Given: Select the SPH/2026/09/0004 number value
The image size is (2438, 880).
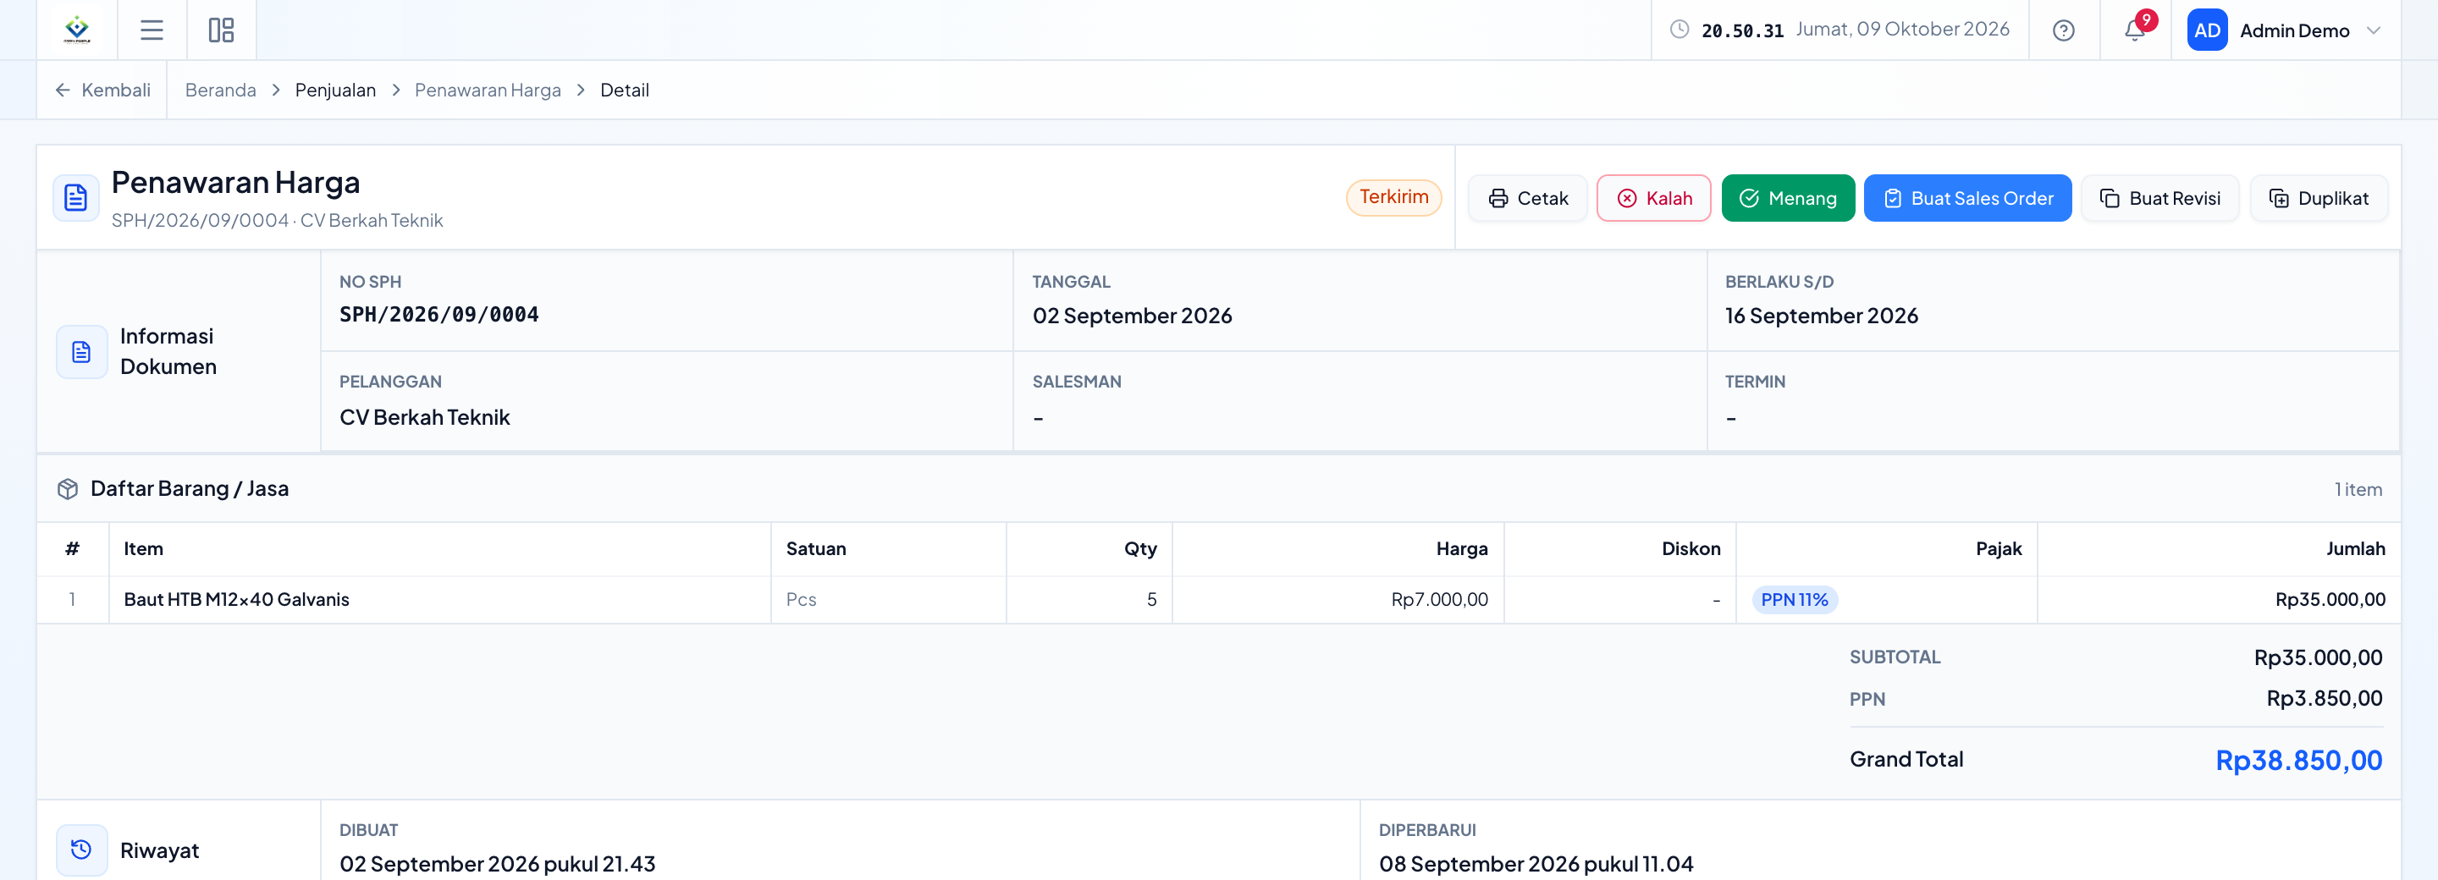Looking at the screenshot, I should coord(439,314).
